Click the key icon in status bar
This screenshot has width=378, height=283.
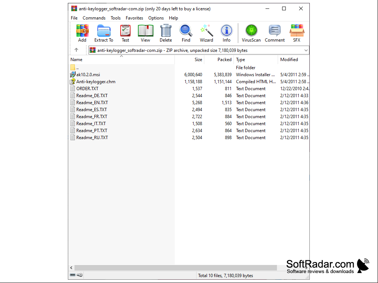pos(80,275)
